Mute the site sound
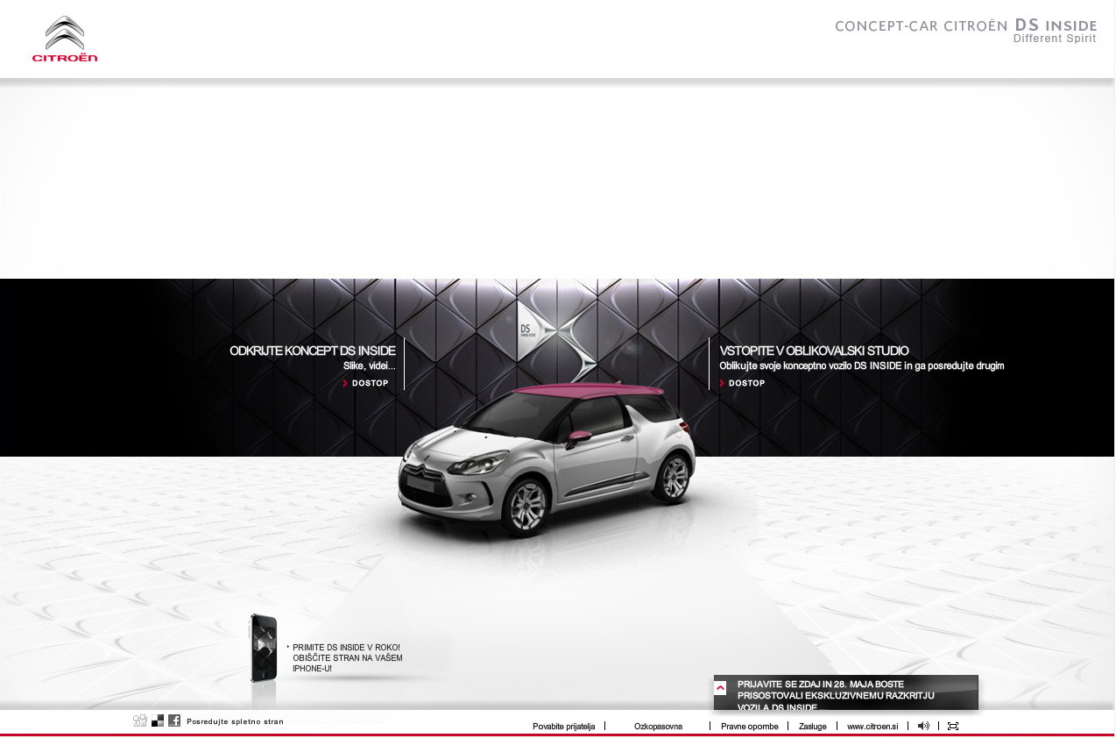Screen dimensions: 1116x738 [x=923, y=726]
